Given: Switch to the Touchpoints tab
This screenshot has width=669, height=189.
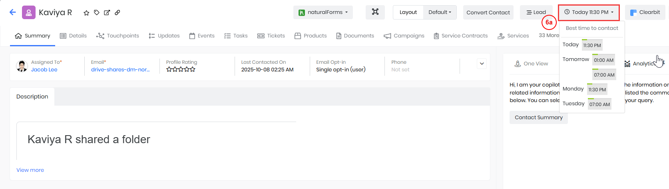Looking at the screenshot, I should 118,36.
